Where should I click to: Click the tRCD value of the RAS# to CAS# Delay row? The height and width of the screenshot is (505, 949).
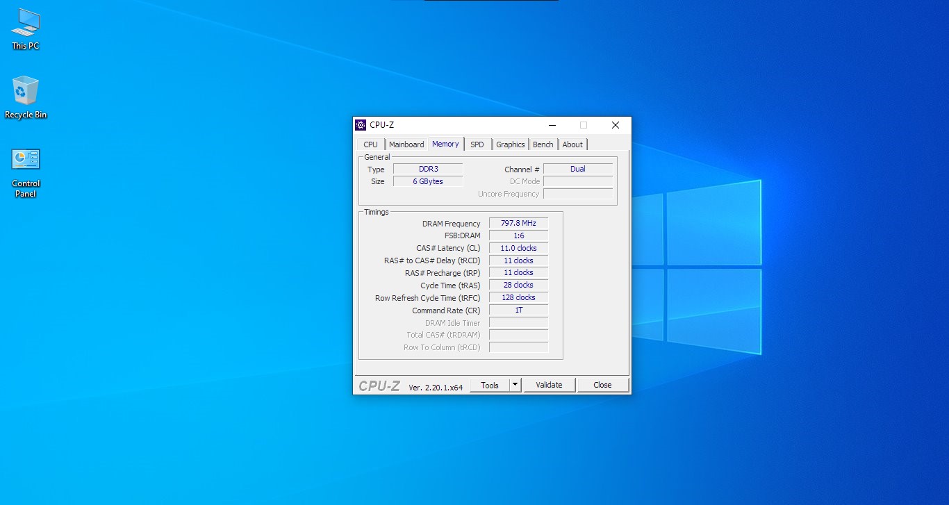point(519,260)
